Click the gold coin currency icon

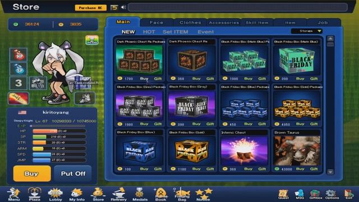[x=61, y=24]
